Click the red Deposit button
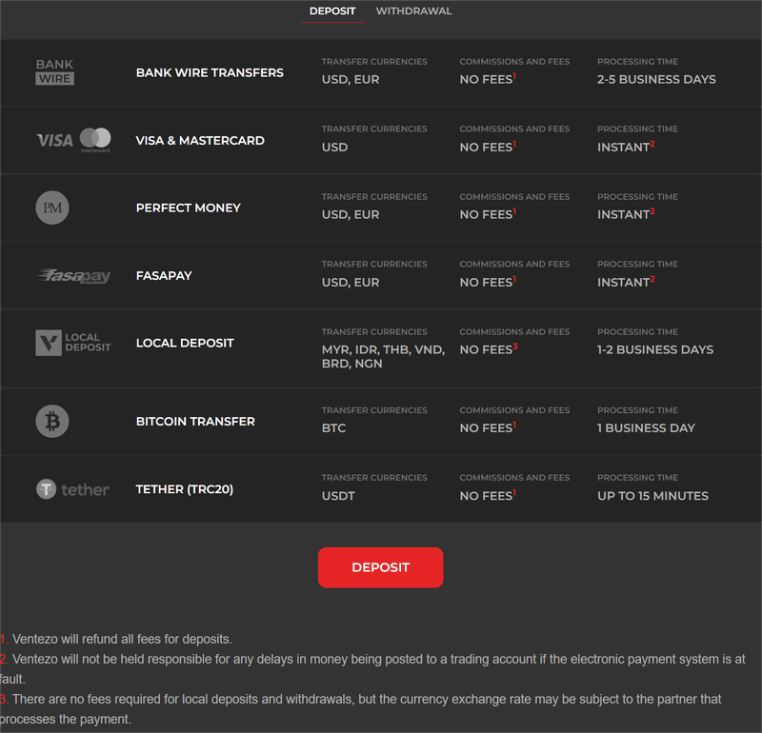Viewport: 762px width, 733px height. click(380, 567)
